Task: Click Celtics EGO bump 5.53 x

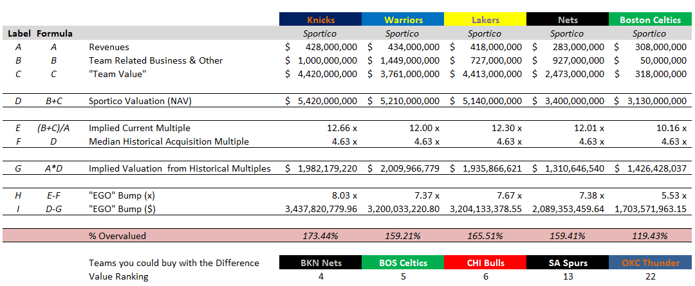Action: (x=674, y=195)
